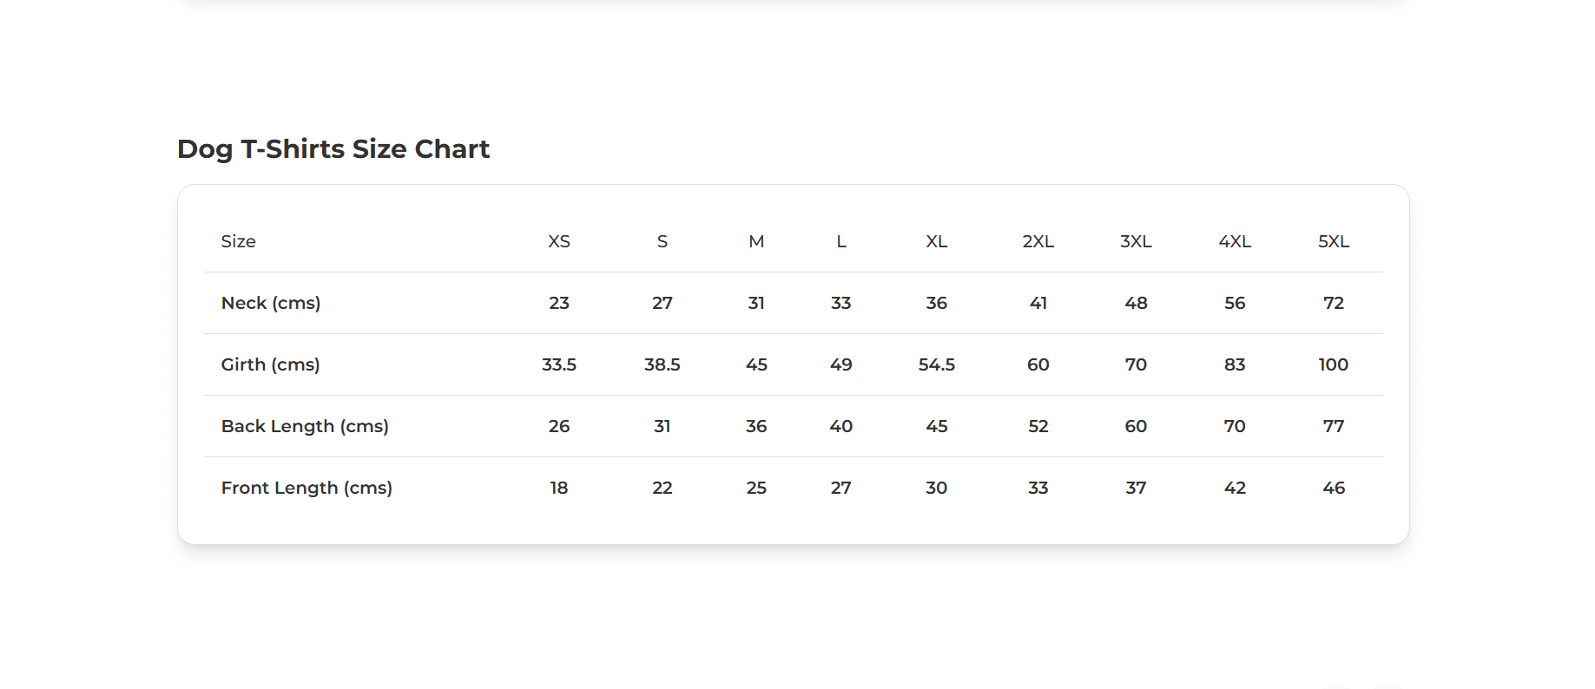Click the Front Length (cms) row label
The height and width of the screenshot is (689, 1595).
point(306,488)
